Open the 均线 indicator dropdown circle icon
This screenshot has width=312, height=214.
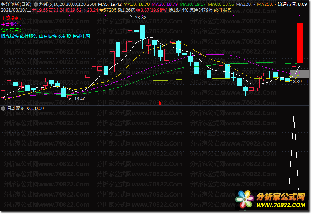[x=36, y=4]
